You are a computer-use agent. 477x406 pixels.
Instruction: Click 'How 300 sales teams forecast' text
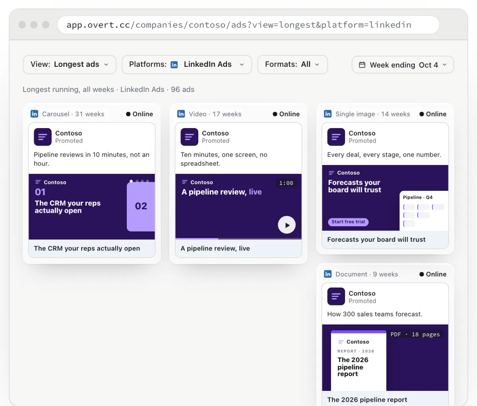point(375,314)
